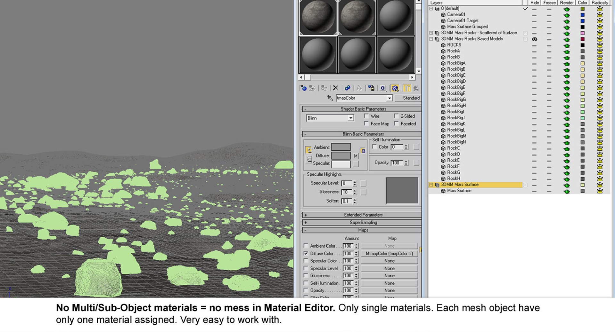Click the Get Material icon
The height and width of the screenshot is (332, 615).
pyautogui.click(x=303, y=88)
